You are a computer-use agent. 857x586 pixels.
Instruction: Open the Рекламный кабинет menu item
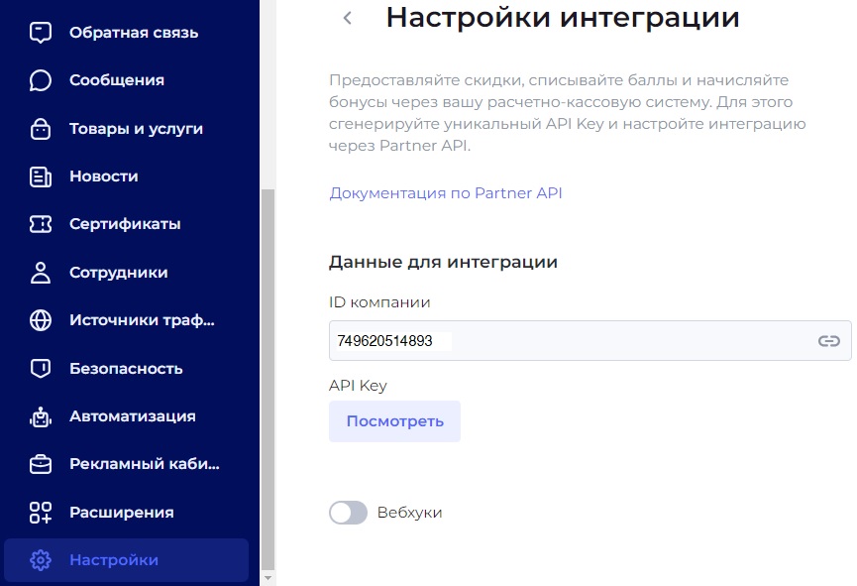coord(144,464)
